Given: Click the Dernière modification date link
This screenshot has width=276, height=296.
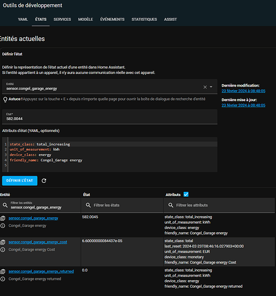Looking at the screenshot, I should (x=243, y=91).
